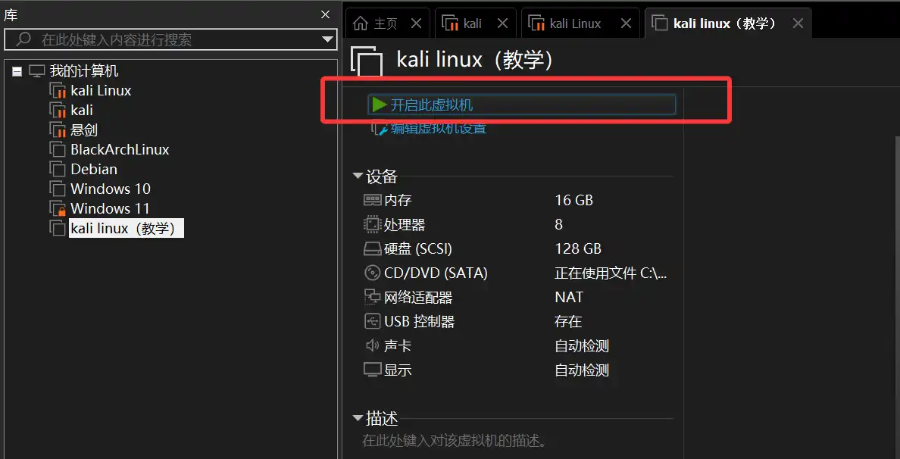900x459 pixels.
Task: Collapse the 我的计算机 tree node
Action: point(17,72)
